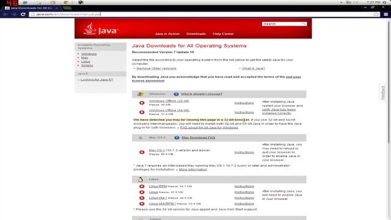
Task: Open the Java in Action menu
Action: coord(167,34)
